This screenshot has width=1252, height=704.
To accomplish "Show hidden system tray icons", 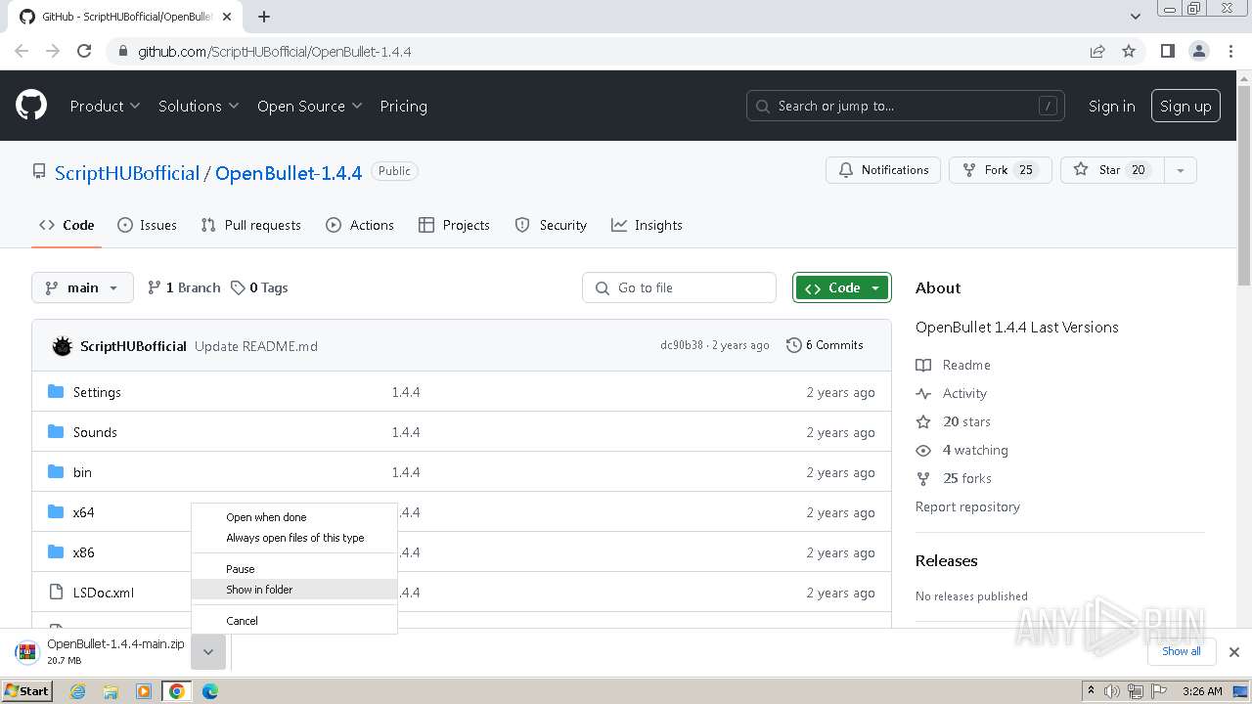I will (1091, 691).
